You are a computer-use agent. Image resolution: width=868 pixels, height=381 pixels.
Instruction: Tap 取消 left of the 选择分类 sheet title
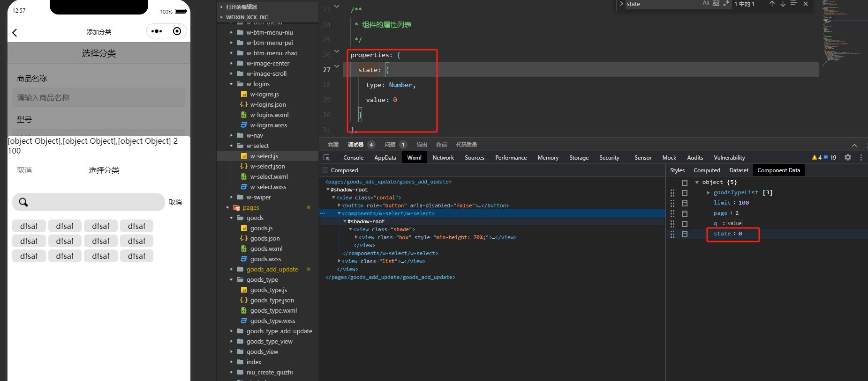coord(24,170)
